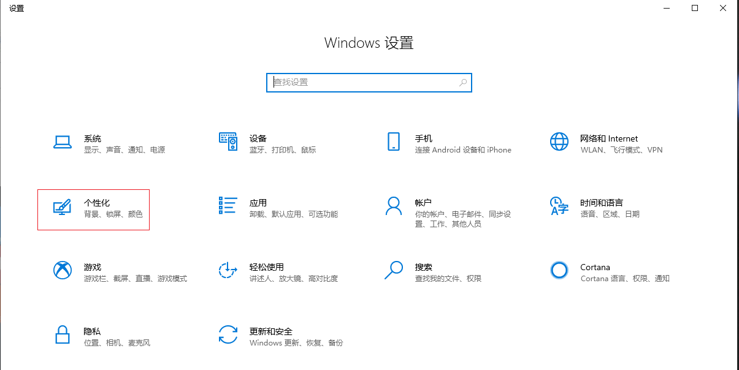Image resolution: width=739 pixels, height=370 pixels.
Task: Select the 隐私 padlock icon
Action: pyautogui.click(x=62, y=334)
